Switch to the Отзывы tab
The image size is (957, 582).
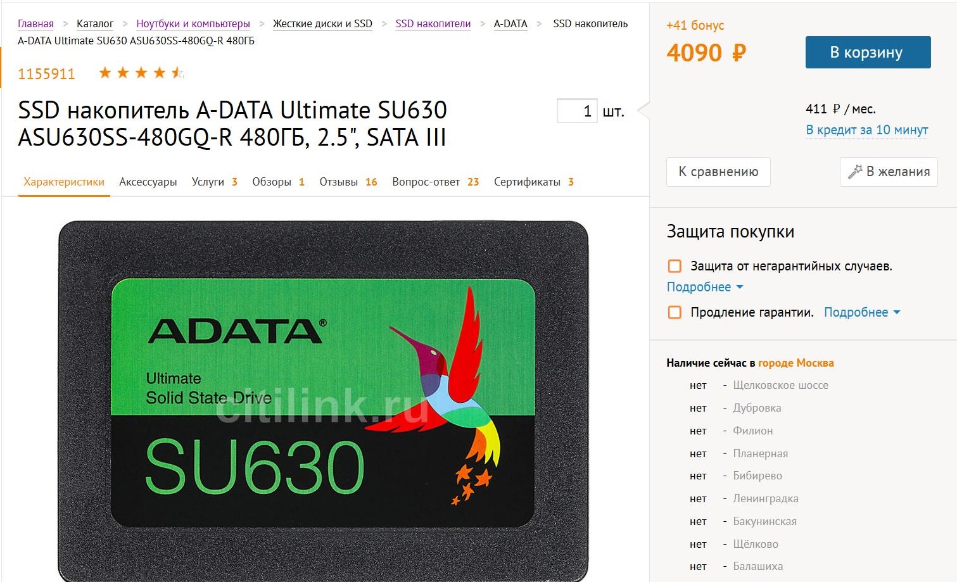point(348,182)
